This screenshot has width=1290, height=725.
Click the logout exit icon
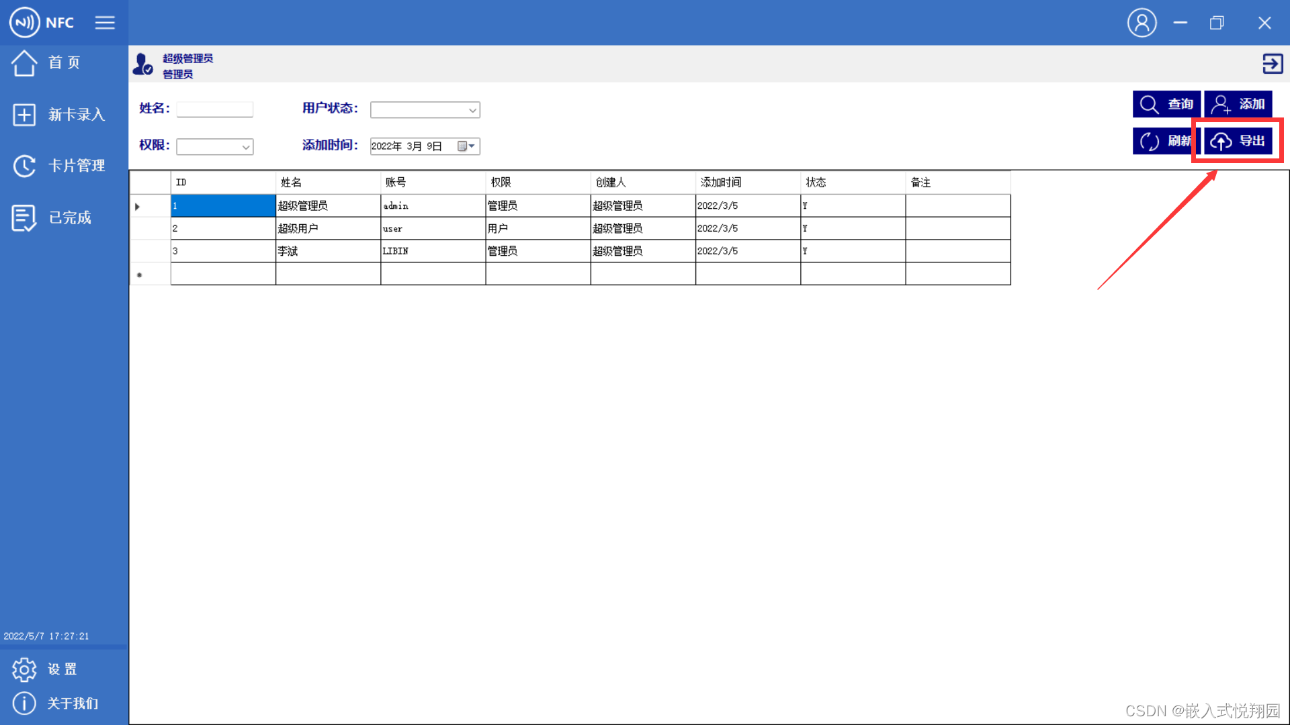(x=1272, y=64)
